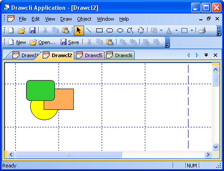224x171 pixels.
Task: Click the horizontal scrollbar right arrow
Action: (x=208, y=154)
